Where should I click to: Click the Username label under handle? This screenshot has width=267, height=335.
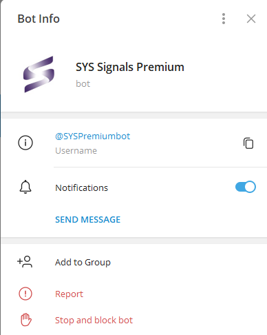coord(76,151)
